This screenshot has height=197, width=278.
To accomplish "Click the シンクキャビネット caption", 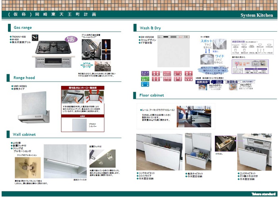I will coord(147,173).
